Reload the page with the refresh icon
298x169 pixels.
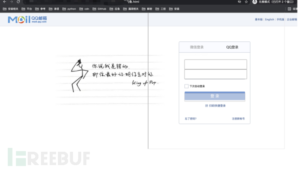pos(18,2)
